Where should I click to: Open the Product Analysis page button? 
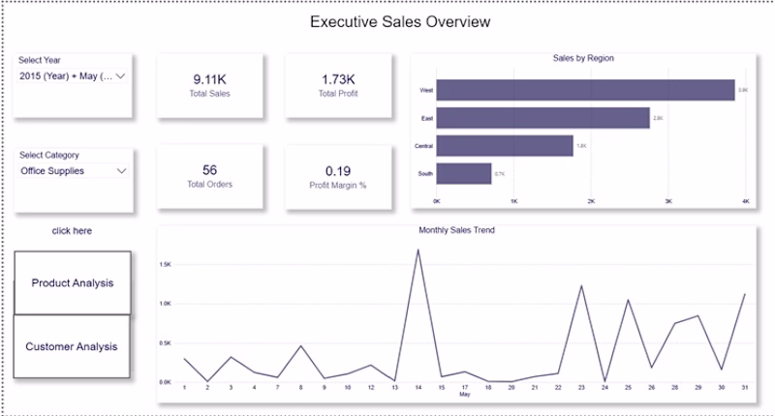point(73,282)
